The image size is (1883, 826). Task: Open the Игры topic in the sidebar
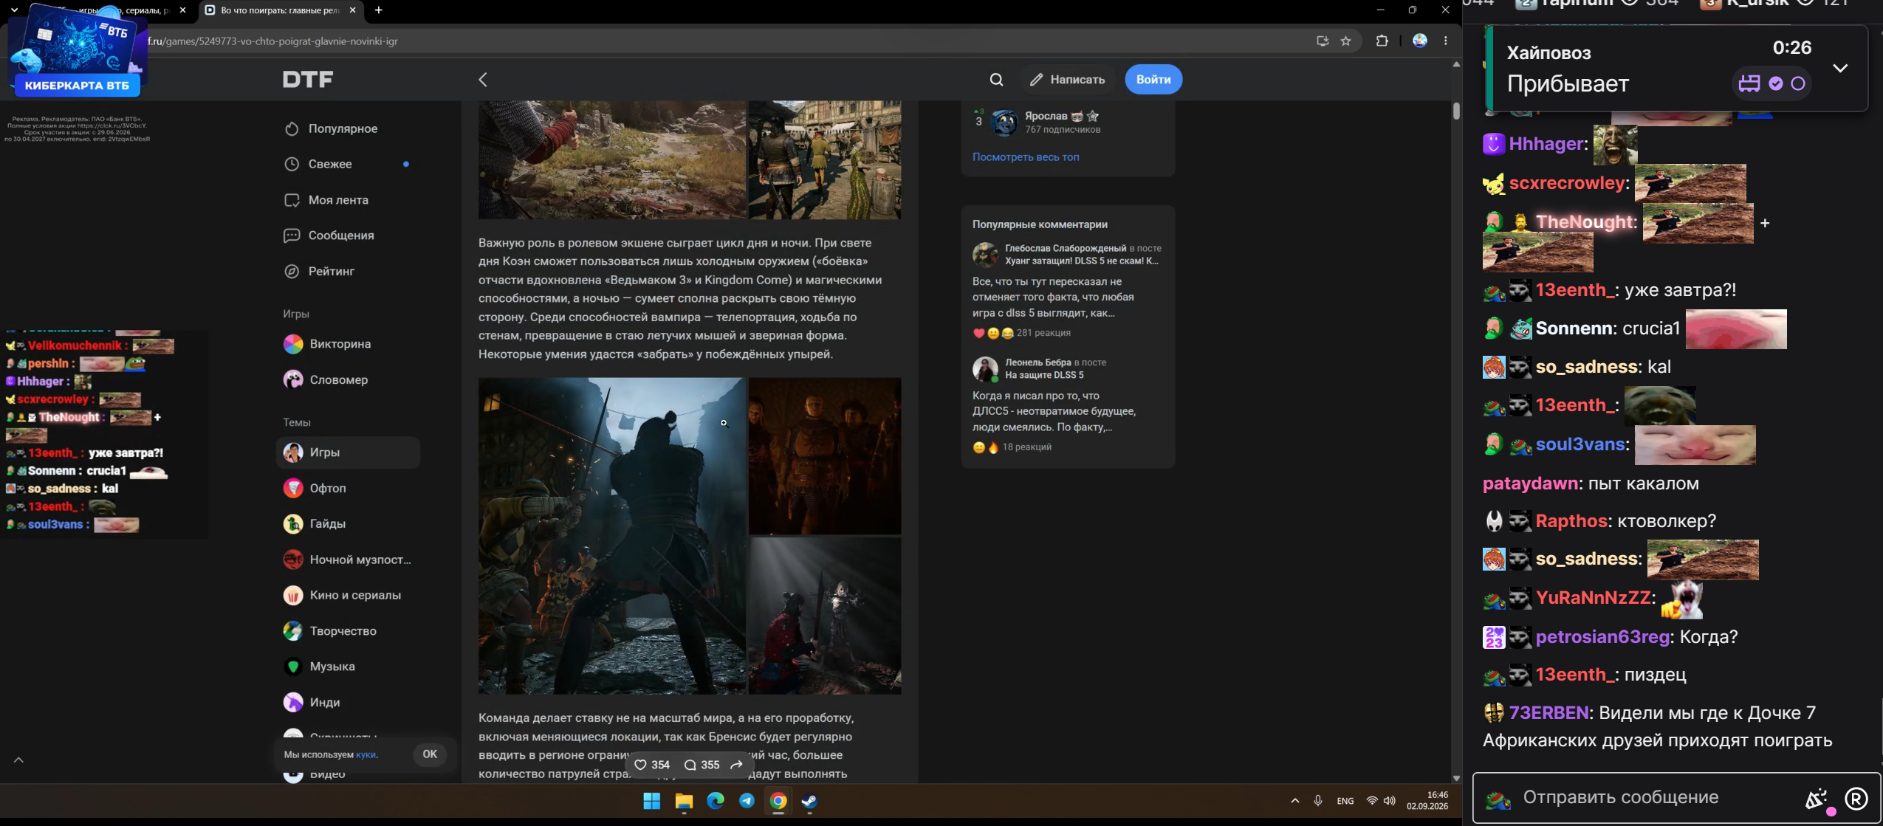click(x=349, y=452)
